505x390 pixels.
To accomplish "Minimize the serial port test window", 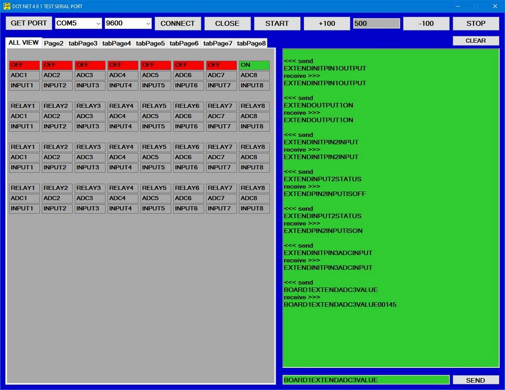I will point(458,6).
